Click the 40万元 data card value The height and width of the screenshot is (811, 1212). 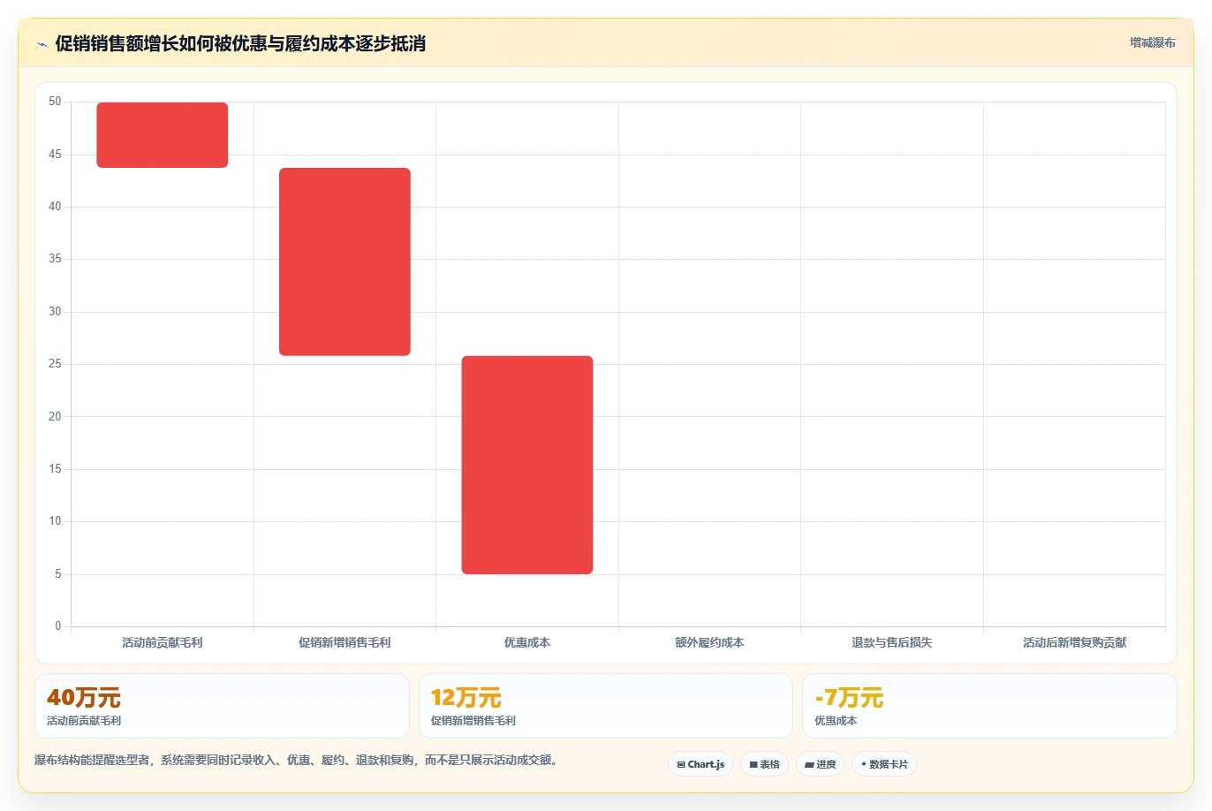(84, 698)
